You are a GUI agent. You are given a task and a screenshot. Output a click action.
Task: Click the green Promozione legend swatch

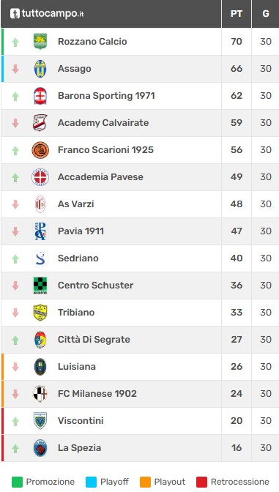[17, 482]
